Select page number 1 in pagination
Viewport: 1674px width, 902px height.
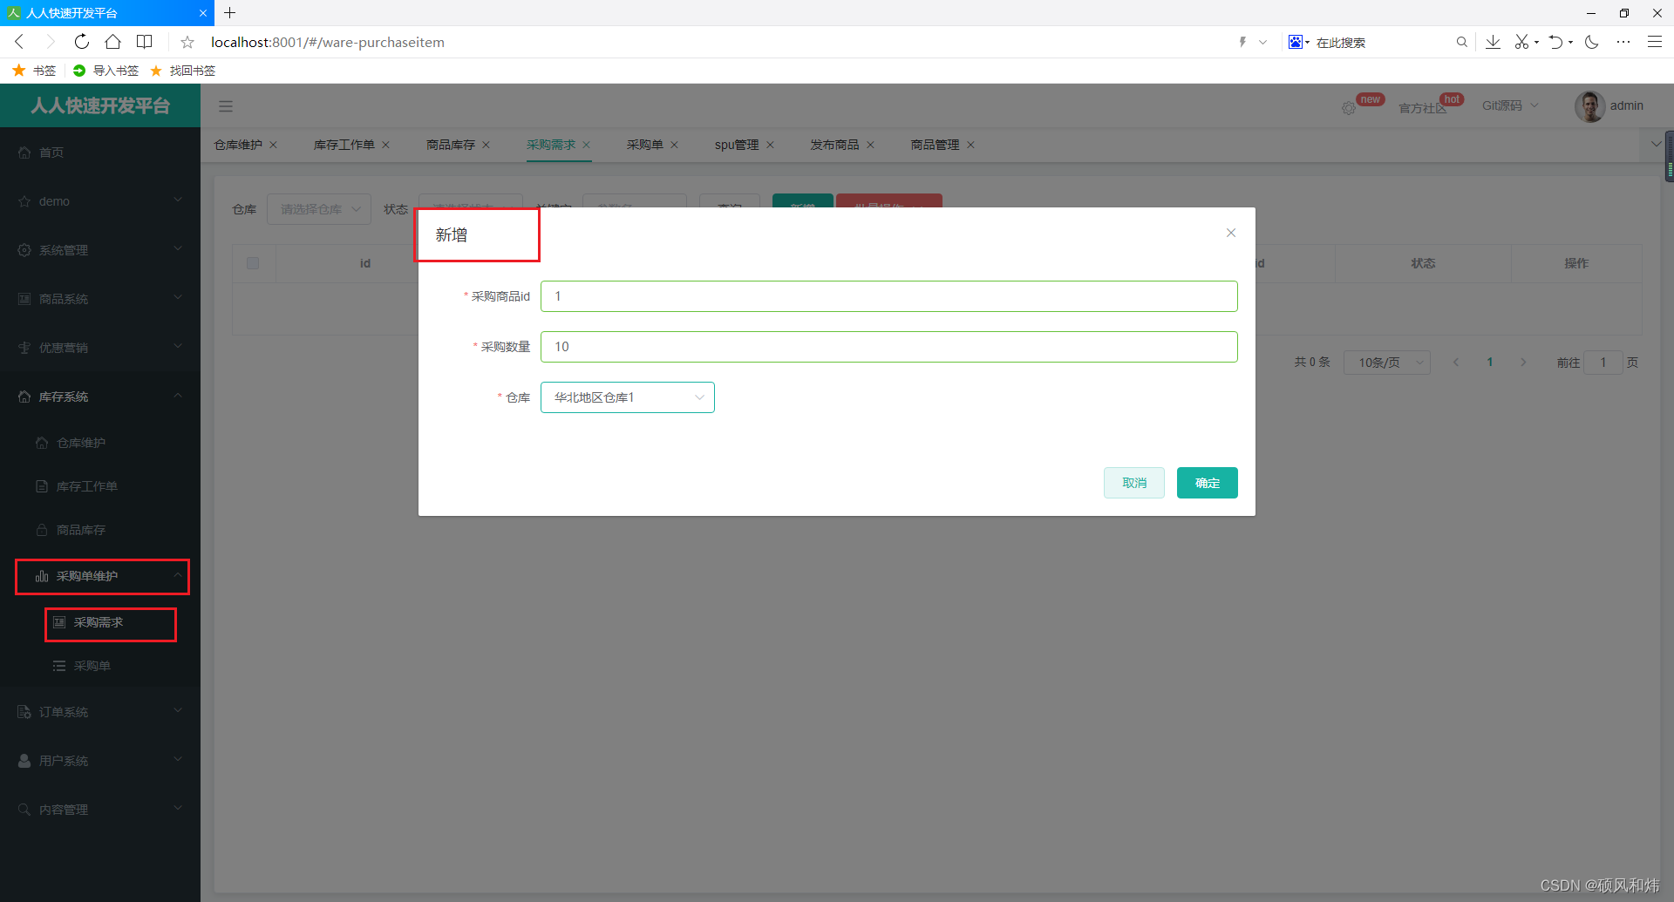tap(1490, 363)
